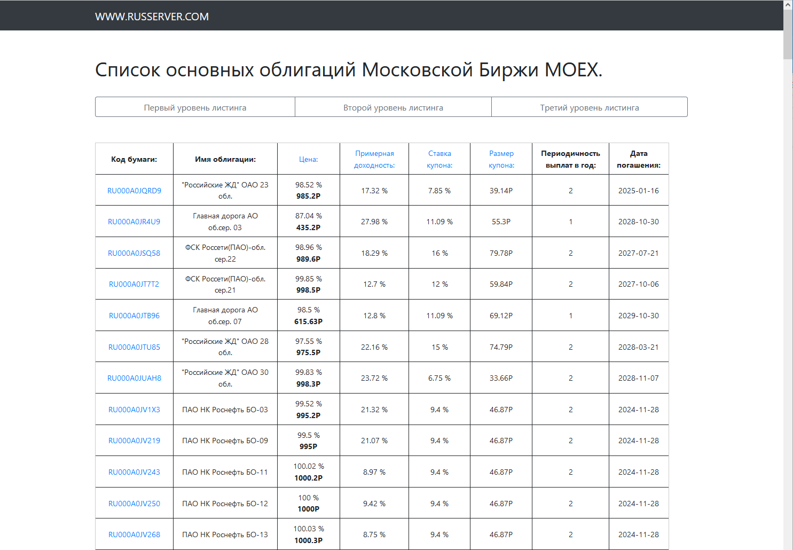The image size is (793, 550).
Task: Click price 615.63Р in the table
Action: pos(308,321)
